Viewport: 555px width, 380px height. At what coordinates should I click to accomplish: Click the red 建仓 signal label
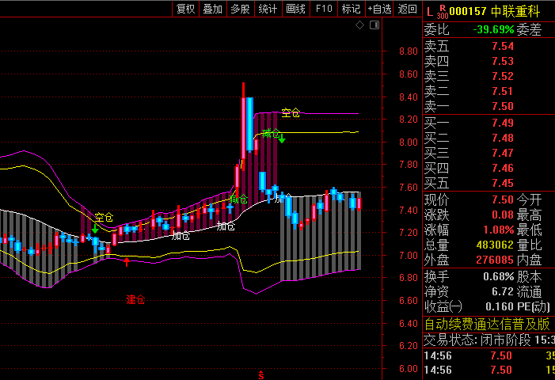(x=135, y=300)
